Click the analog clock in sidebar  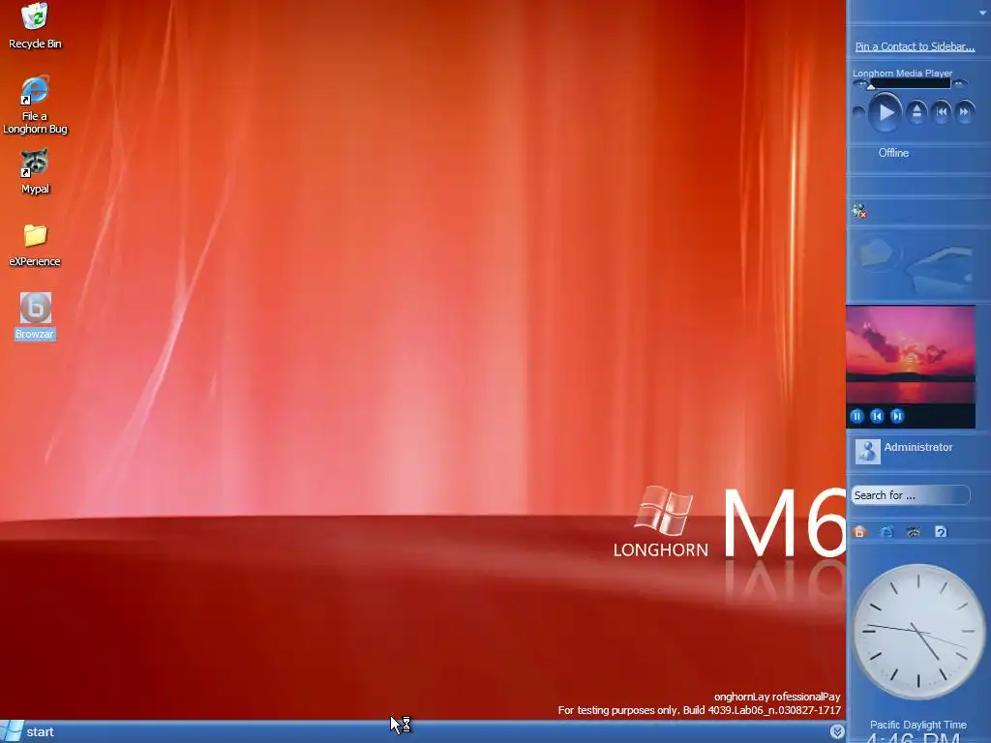tap(917, 631)
